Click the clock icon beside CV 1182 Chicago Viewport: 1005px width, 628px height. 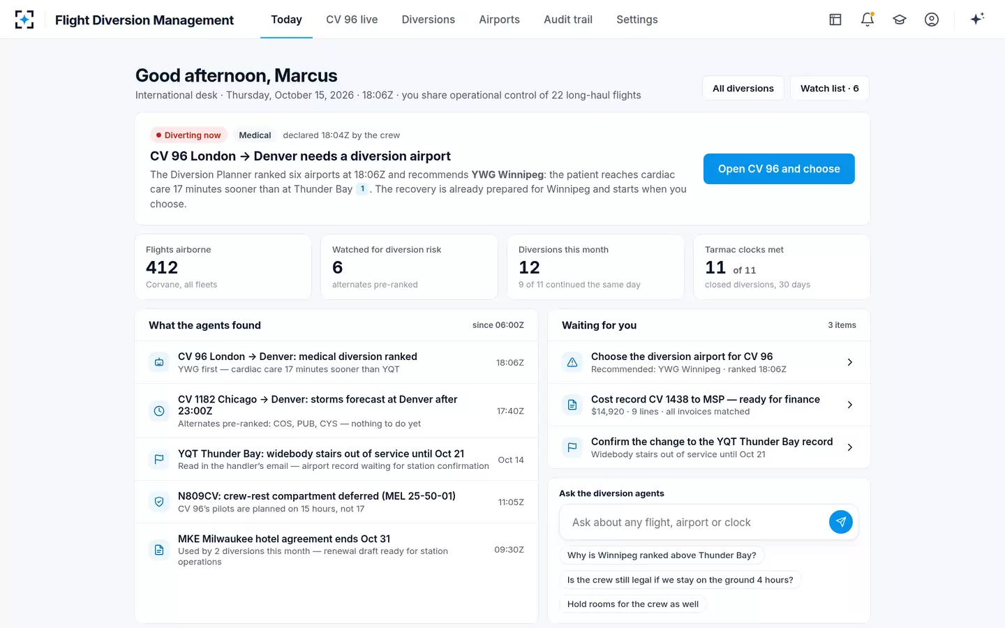tap(159, 411)
